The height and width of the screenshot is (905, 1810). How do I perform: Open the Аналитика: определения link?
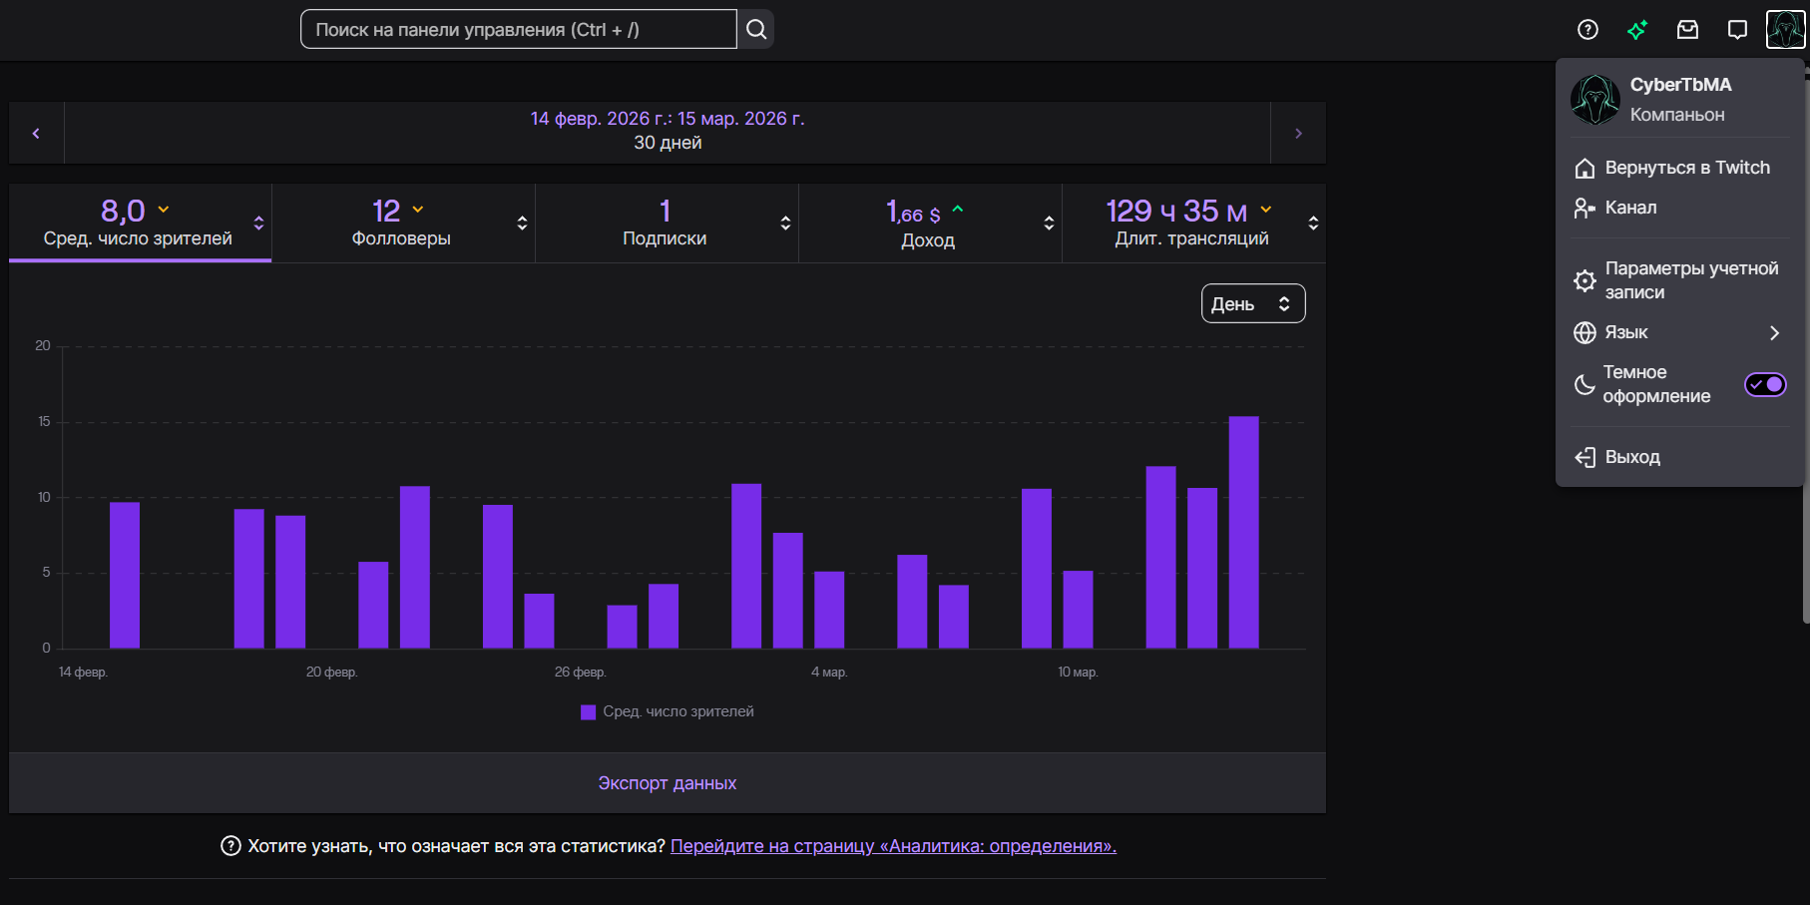coord(893,846)
